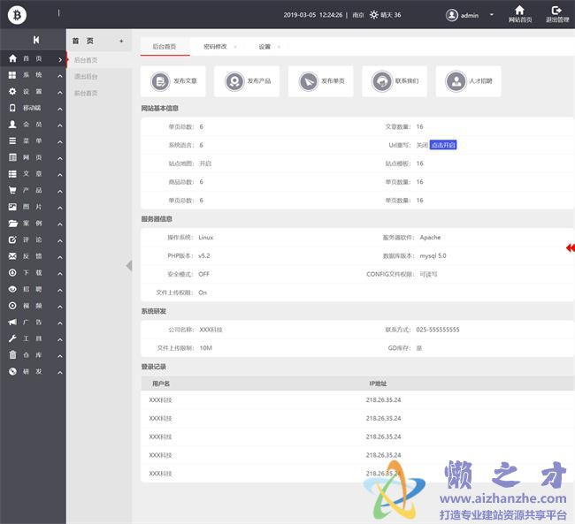Click the admin user avatar icon
Viewport: 575px width, 524px height.
pos(452,15)
